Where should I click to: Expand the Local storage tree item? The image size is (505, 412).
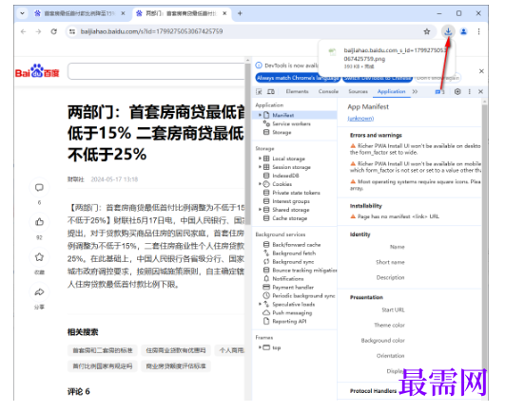click(260, 159)
